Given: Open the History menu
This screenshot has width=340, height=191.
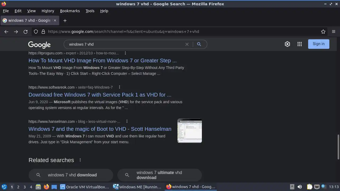Looking at the screenshot, I should coord(48,11).
